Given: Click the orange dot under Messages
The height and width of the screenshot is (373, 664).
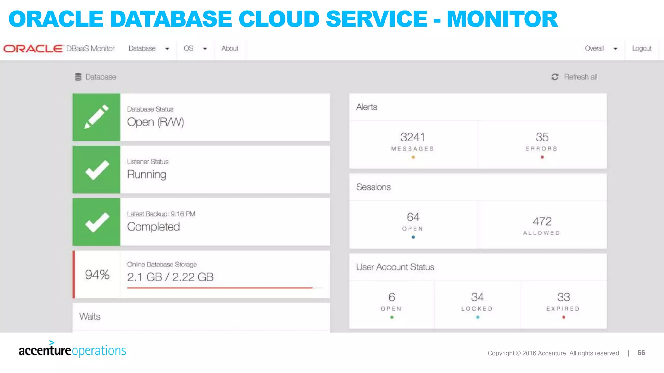Looking at the screenshot, I should click(x=413, y=157).
